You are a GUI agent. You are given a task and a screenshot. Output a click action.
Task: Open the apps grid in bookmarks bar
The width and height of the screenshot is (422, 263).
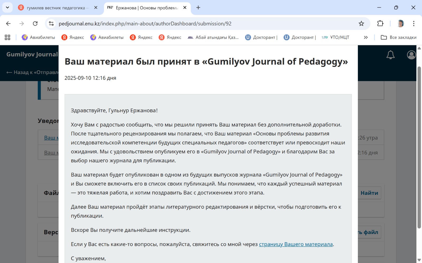7,37
